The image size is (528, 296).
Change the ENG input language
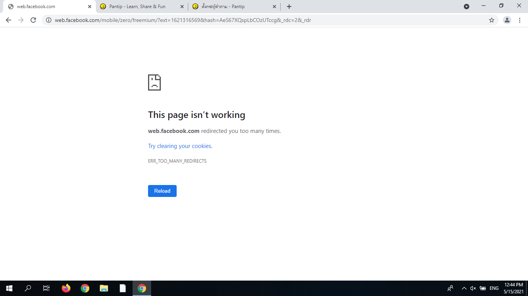(x=494, y=288)
